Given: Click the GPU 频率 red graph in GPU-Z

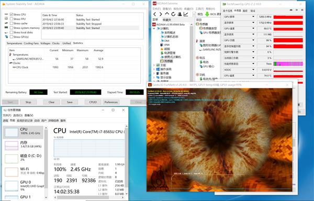Looking at the screenshot, I should [288, 17].
